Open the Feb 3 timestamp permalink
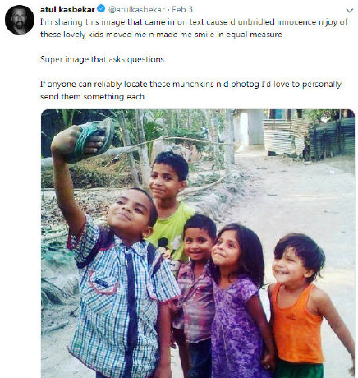Screen dimensions: 358x378 point(182,10)
